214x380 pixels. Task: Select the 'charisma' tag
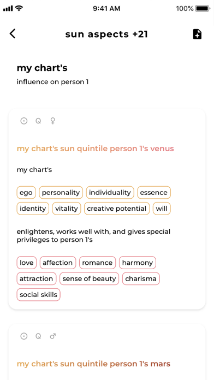pos(141,278)
